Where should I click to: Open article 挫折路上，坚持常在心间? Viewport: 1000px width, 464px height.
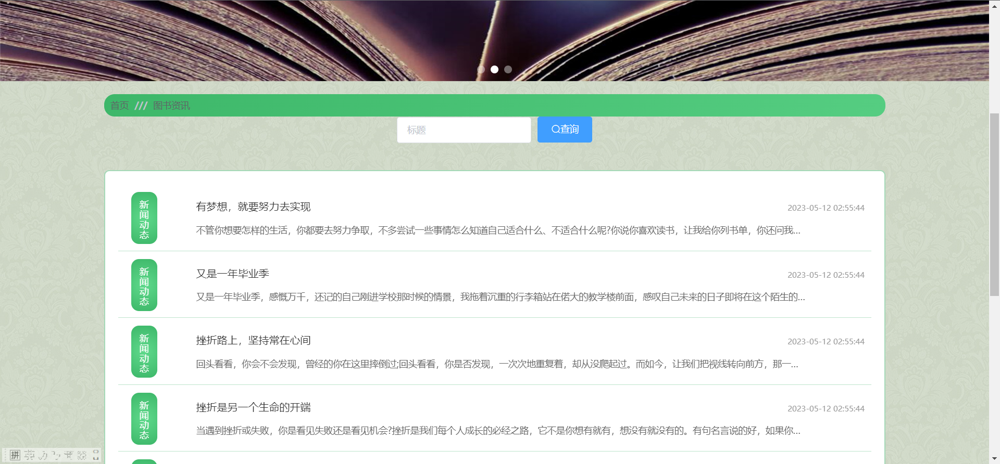pyautogui.click(x=253, y=340)
